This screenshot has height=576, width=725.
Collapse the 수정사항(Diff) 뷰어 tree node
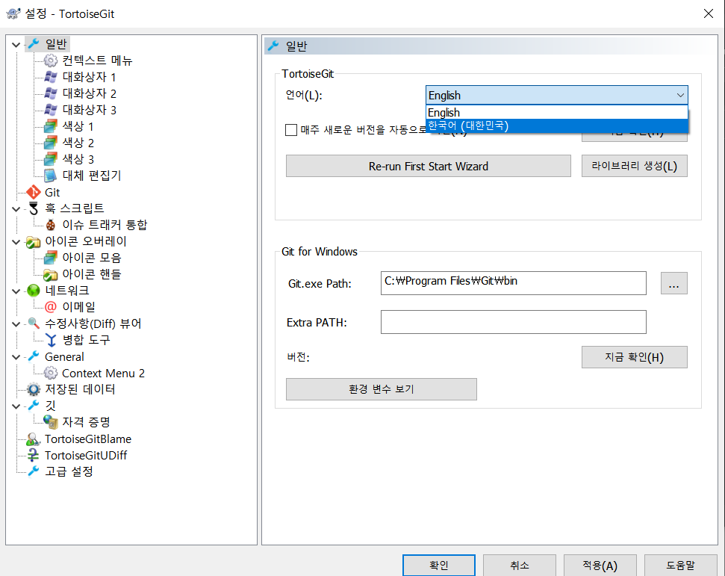[16, 323]
